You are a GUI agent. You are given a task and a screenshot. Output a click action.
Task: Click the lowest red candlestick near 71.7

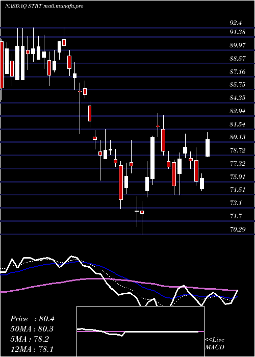tap(142, 212)
